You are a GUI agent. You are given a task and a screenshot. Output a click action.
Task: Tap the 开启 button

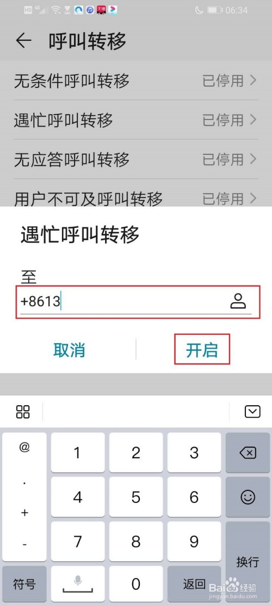coord(202,350)
